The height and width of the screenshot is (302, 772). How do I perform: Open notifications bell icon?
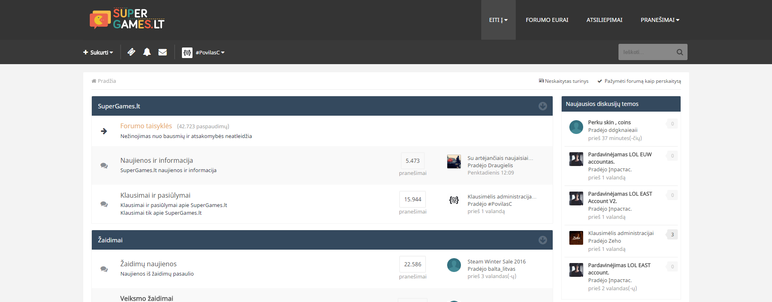pyautogui.click(x=147, y=52)
